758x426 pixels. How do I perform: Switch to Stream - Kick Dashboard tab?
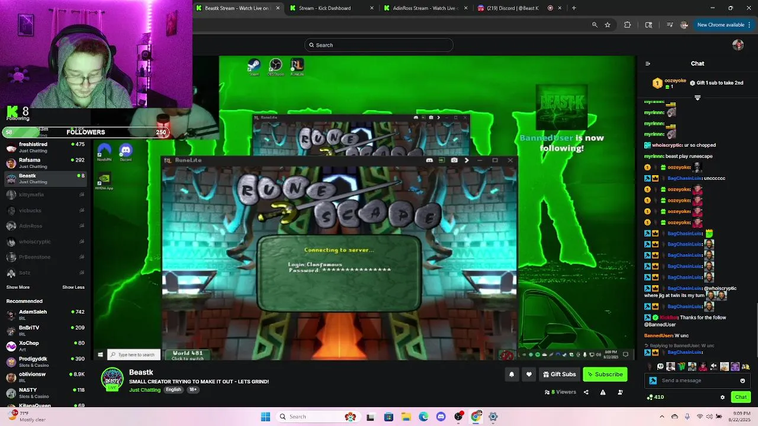pyautogui.click(x=332, y=8)
